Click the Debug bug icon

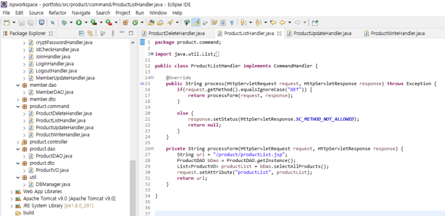click(x=64, y=22)
